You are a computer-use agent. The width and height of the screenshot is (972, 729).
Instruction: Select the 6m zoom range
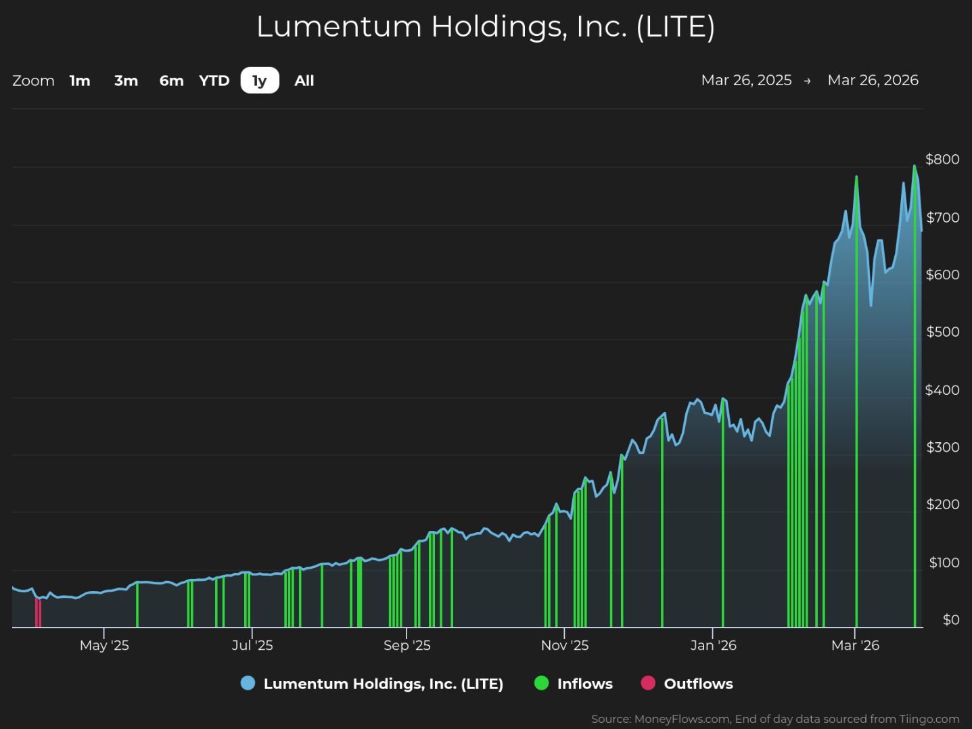click(172, 80)
